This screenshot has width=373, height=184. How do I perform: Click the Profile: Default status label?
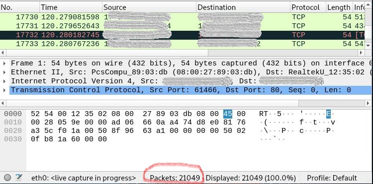tap(332, 178)
